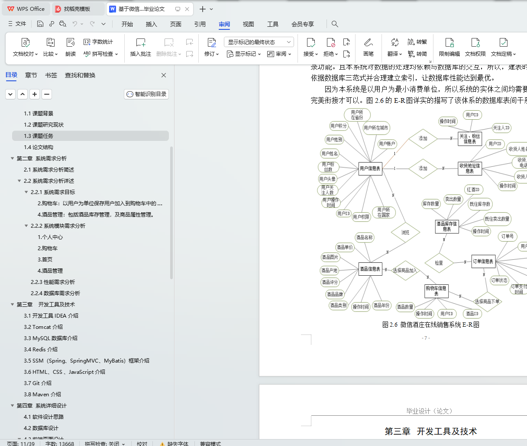527x446 pixels.
Task: Click the Track Changes icon (修订)
Action: (x=212, y=42)
